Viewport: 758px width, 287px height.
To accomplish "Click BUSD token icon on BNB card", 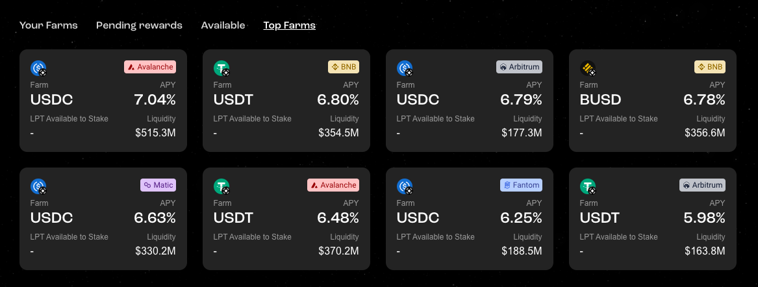I will 588,68.
